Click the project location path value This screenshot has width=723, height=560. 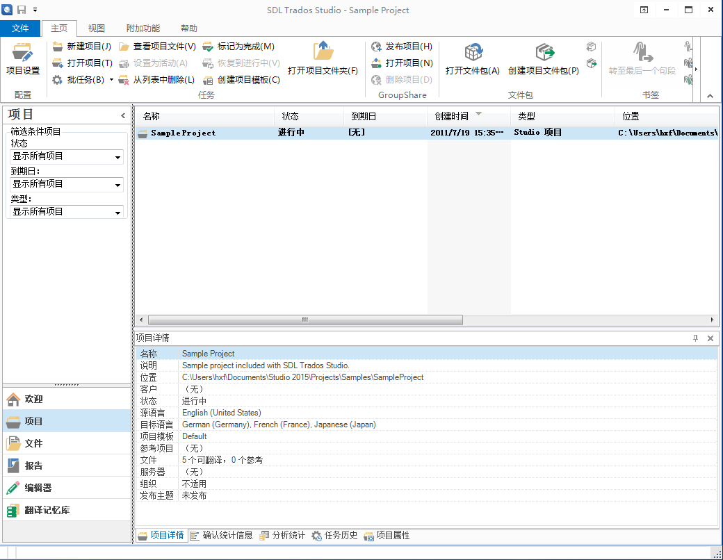coord(302,377)
